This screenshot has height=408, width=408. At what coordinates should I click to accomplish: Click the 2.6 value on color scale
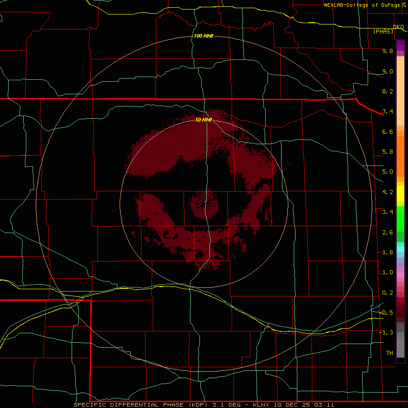tap(388, 233)
